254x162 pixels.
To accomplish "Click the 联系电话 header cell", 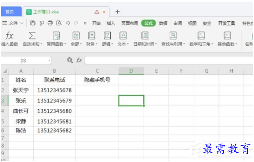I will click(54, 80).
